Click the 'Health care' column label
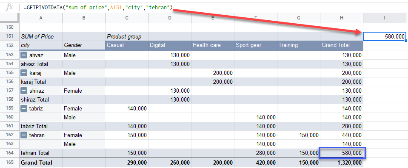The width and height of the screenshot is (408, 168). click(x=213, y=45)
